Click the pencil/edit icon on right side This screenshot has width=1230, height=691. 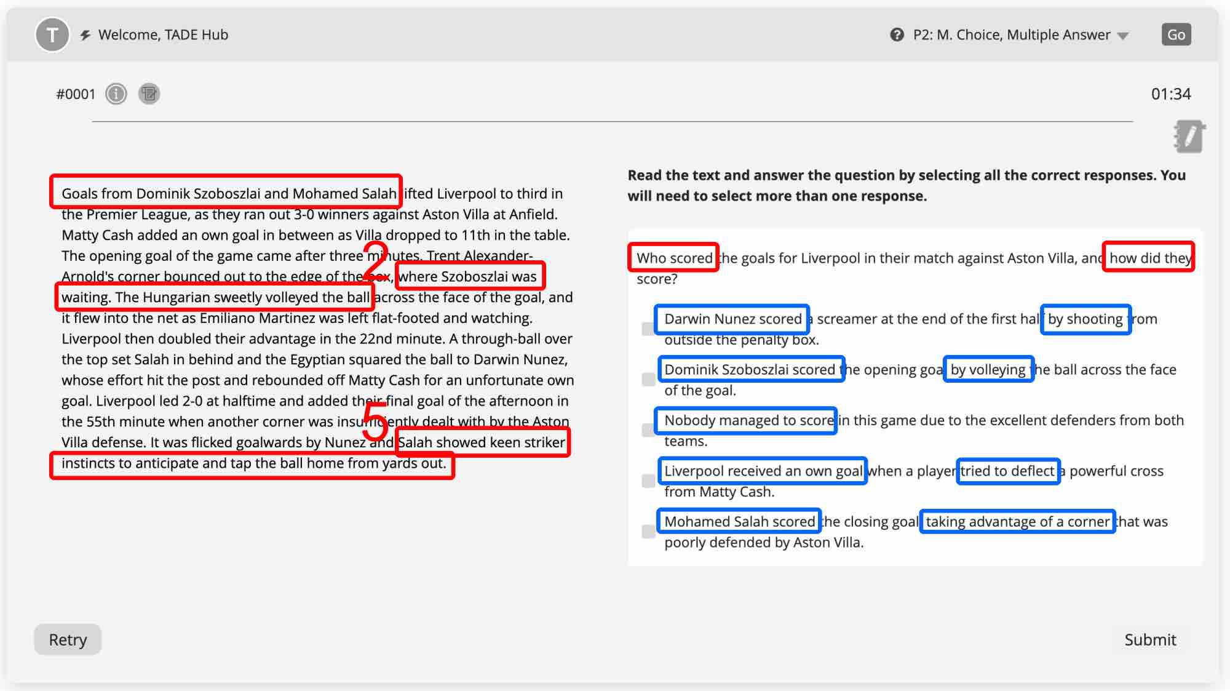coord(1187,137)
